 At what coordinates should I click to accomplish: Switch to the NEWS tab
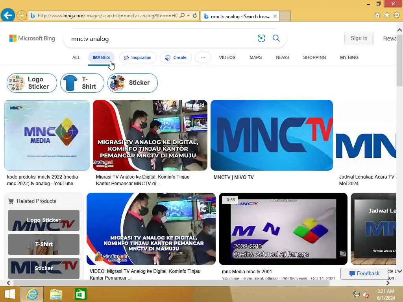283,57
